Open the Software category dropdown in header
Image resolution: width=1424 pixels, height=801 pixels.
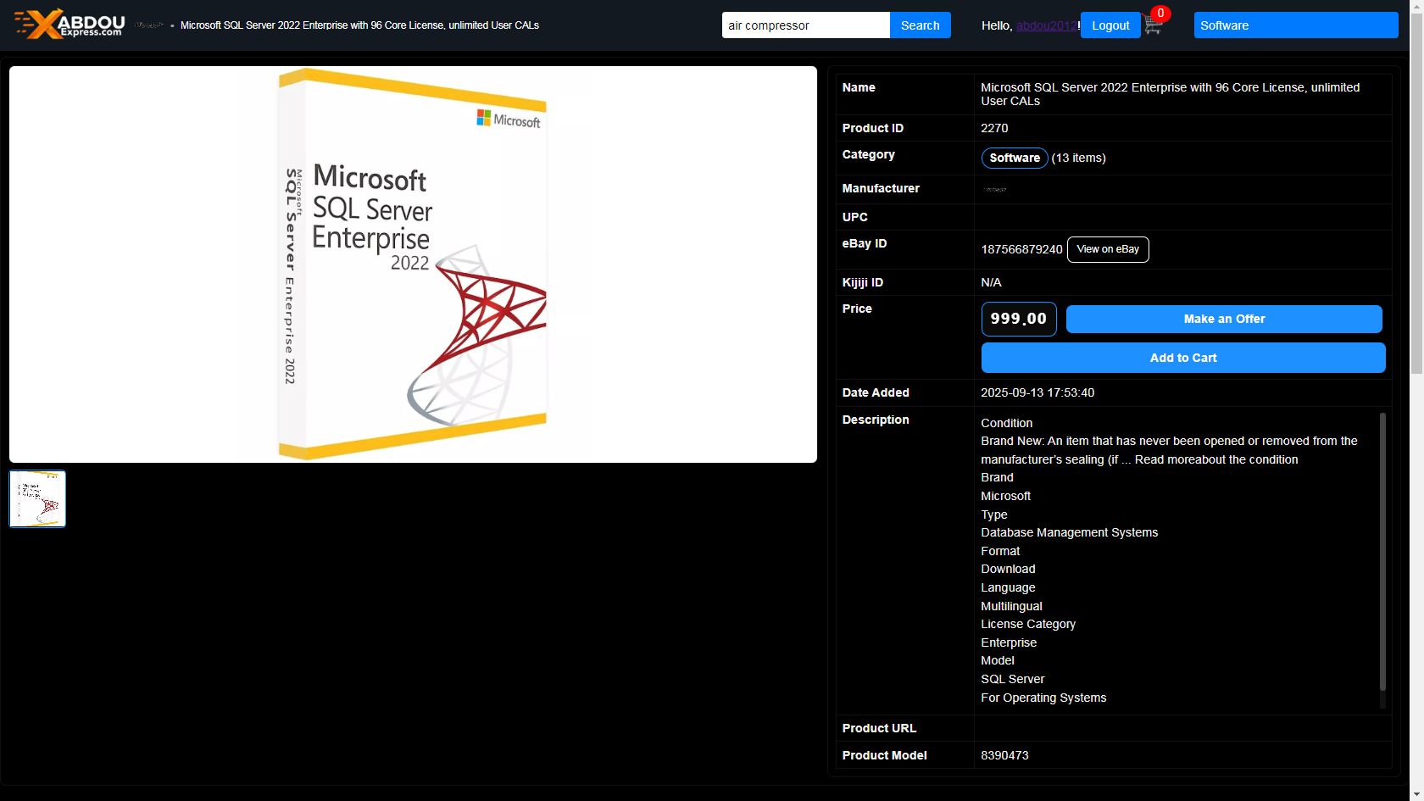1295,25
